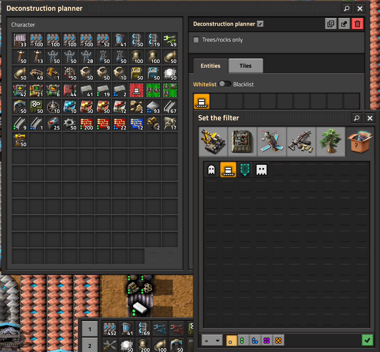Viewport: 380px width, 352px height.
Task: Select the stack of 25 batteries
Action: [x=53, y=123]
